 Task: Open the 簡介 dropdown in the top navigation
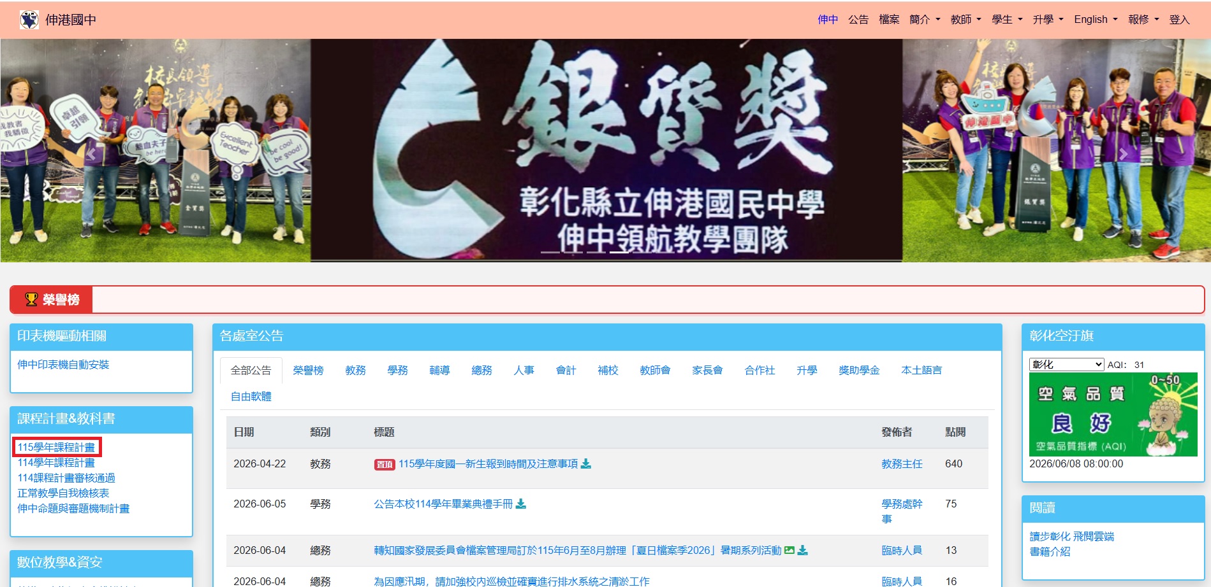pos(925,20)
